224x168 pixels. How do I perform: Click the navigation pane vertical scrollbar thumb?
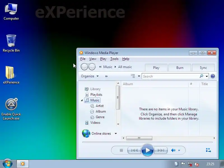[118, 97]
